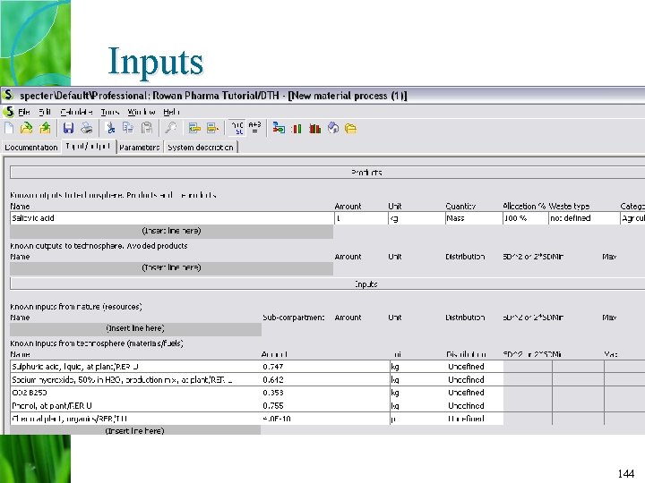Insert line under Avoided products
The width and height of the screenshot is (645, 483).
171,267
